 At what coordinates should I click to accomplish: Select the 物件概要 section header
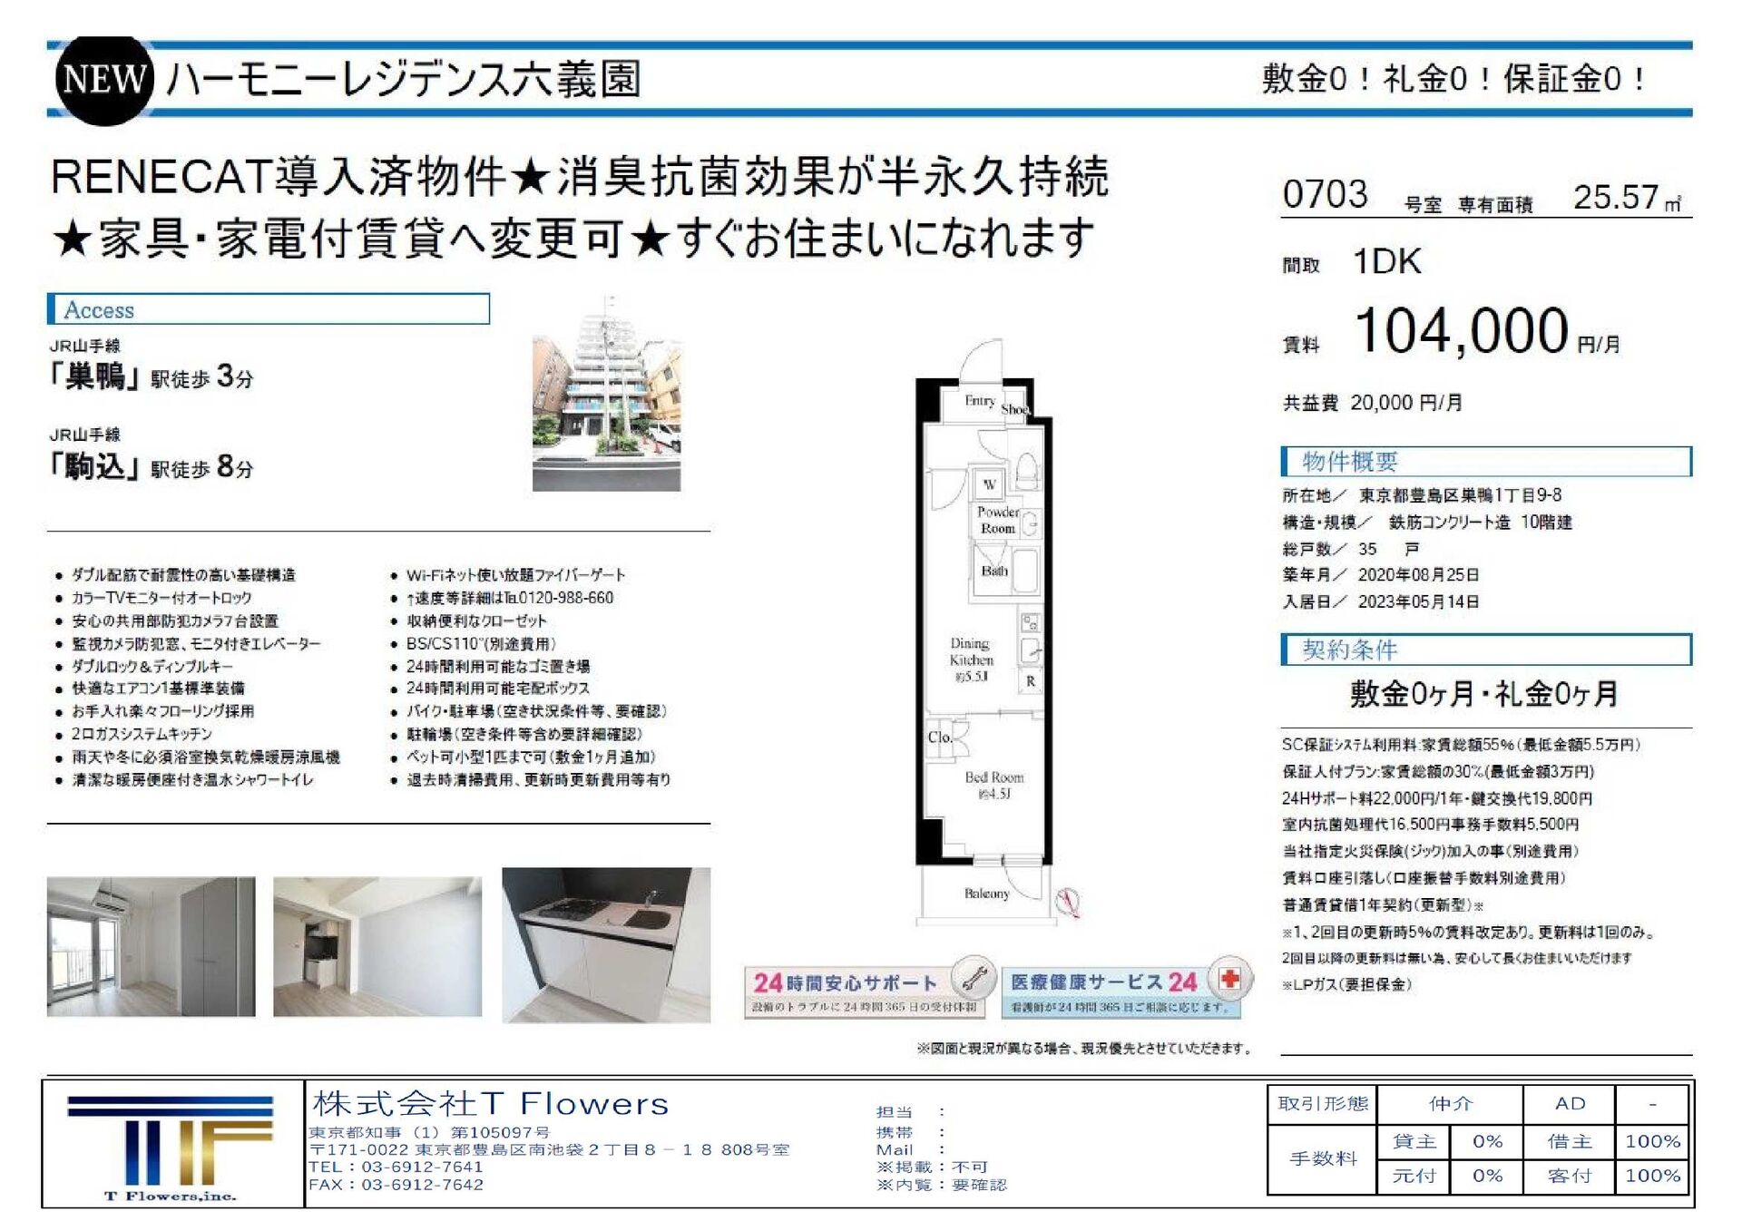pos(1486,461)
